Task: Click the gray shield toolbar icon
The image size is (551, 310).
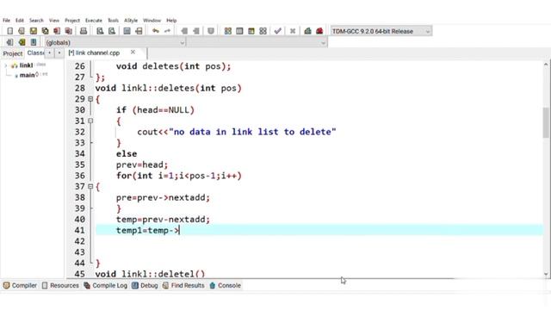Action: (x=211, y=31)
